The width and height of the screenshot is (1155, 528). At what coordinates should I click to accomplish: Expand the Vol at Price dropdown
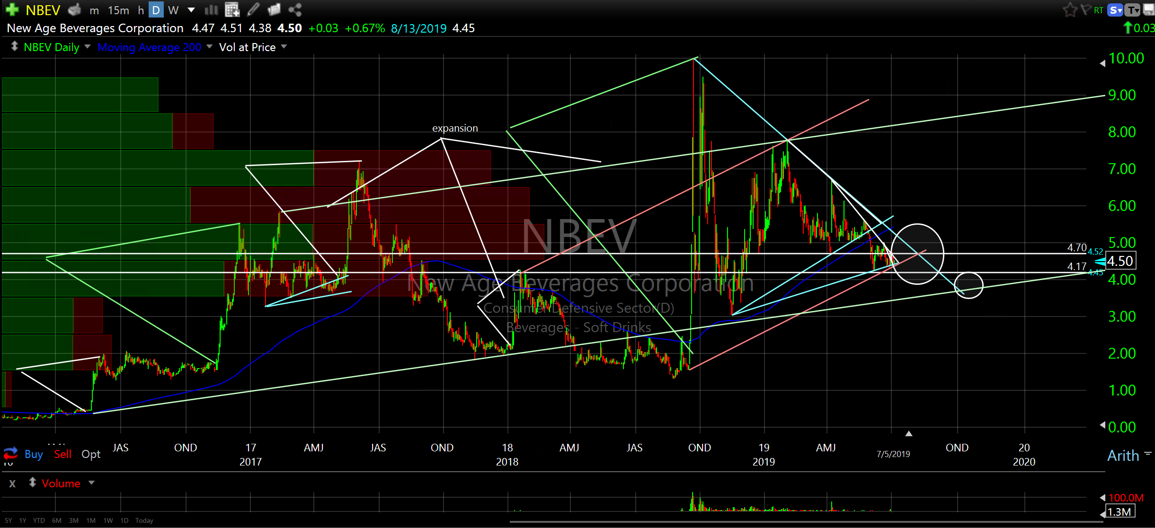[284, 46]
